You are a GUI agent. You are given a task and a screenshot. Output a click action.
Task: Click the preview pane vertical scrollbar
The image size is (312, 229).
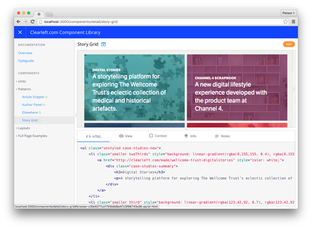click(294, 89)
